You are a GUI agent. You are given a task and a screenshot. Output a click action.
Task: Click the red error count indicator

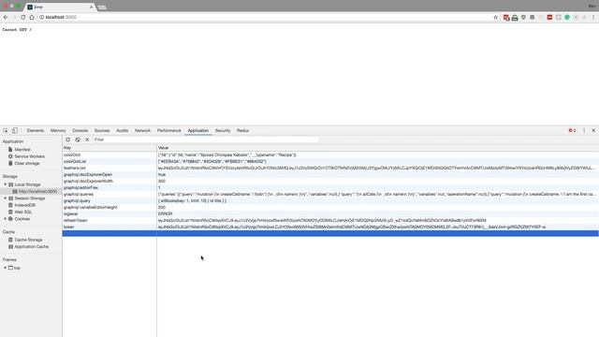coord(572,131)
